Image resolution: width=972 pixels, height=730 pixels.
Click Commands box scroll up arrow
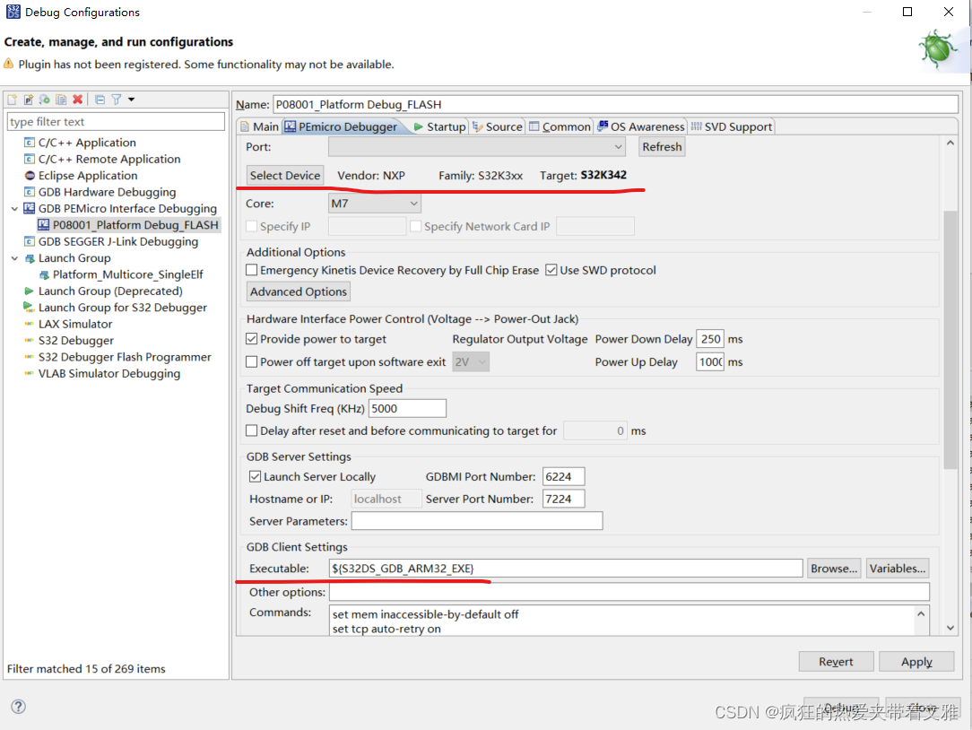[921, 614]
